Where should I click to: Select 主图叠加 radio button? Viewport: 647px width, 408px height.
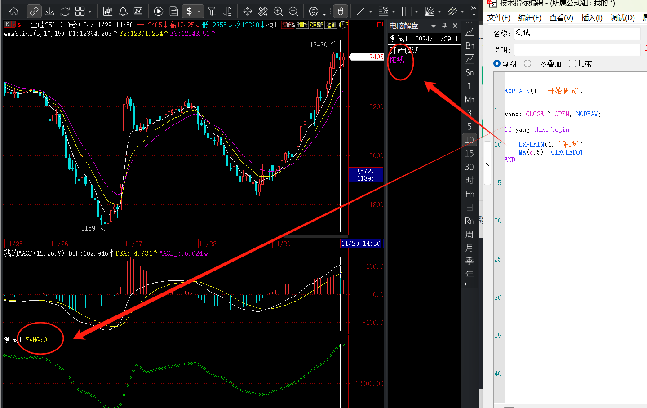(527, 64)
